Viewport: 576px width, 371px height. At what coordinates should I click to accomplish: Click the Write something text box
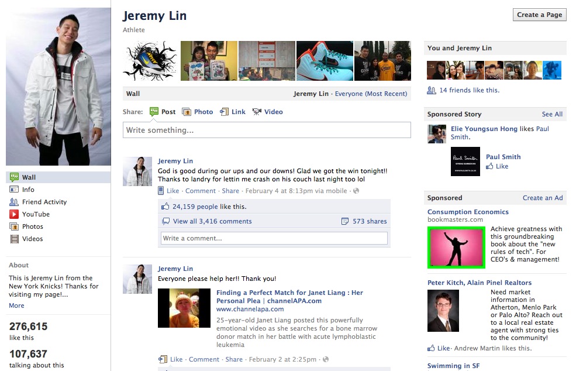coord(267,130)
